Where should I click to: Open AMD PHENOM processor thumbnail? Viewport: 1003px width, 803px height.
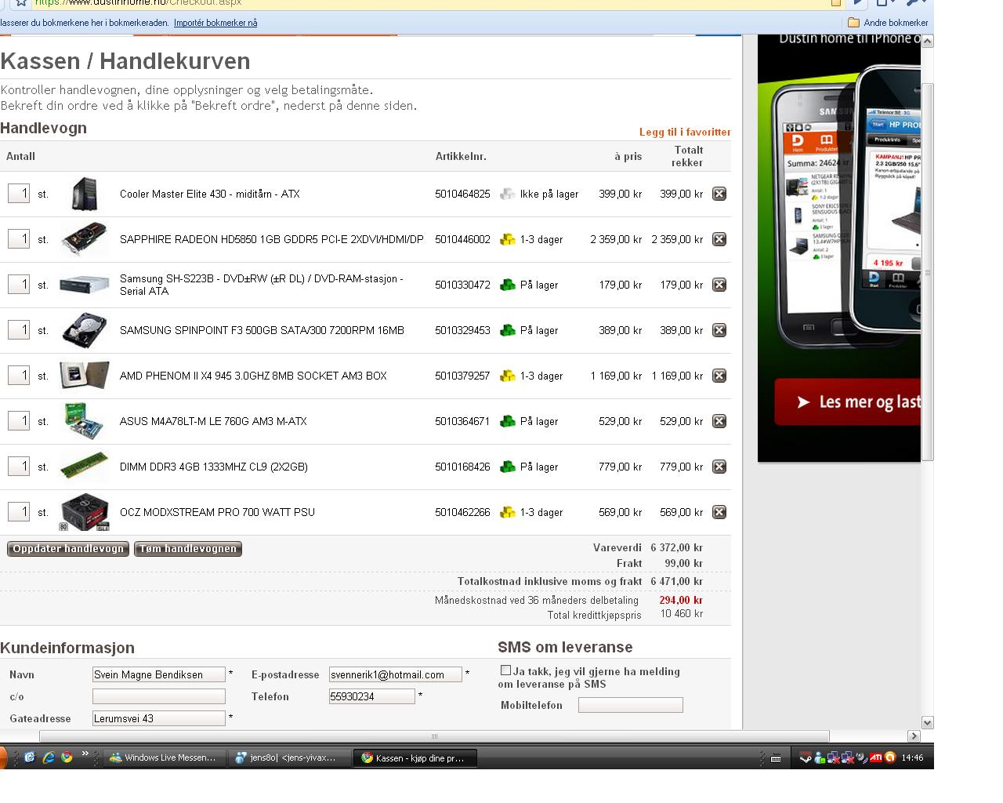click(84, 376)
